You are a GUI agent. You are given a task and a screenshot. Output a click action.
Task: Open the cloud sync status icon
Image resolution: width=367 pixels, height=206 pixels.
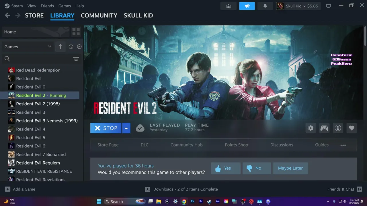pos(140,128)
